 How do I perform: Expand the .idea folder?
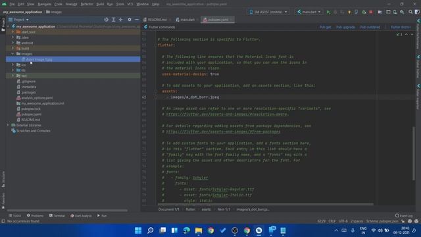click(12, 38)
